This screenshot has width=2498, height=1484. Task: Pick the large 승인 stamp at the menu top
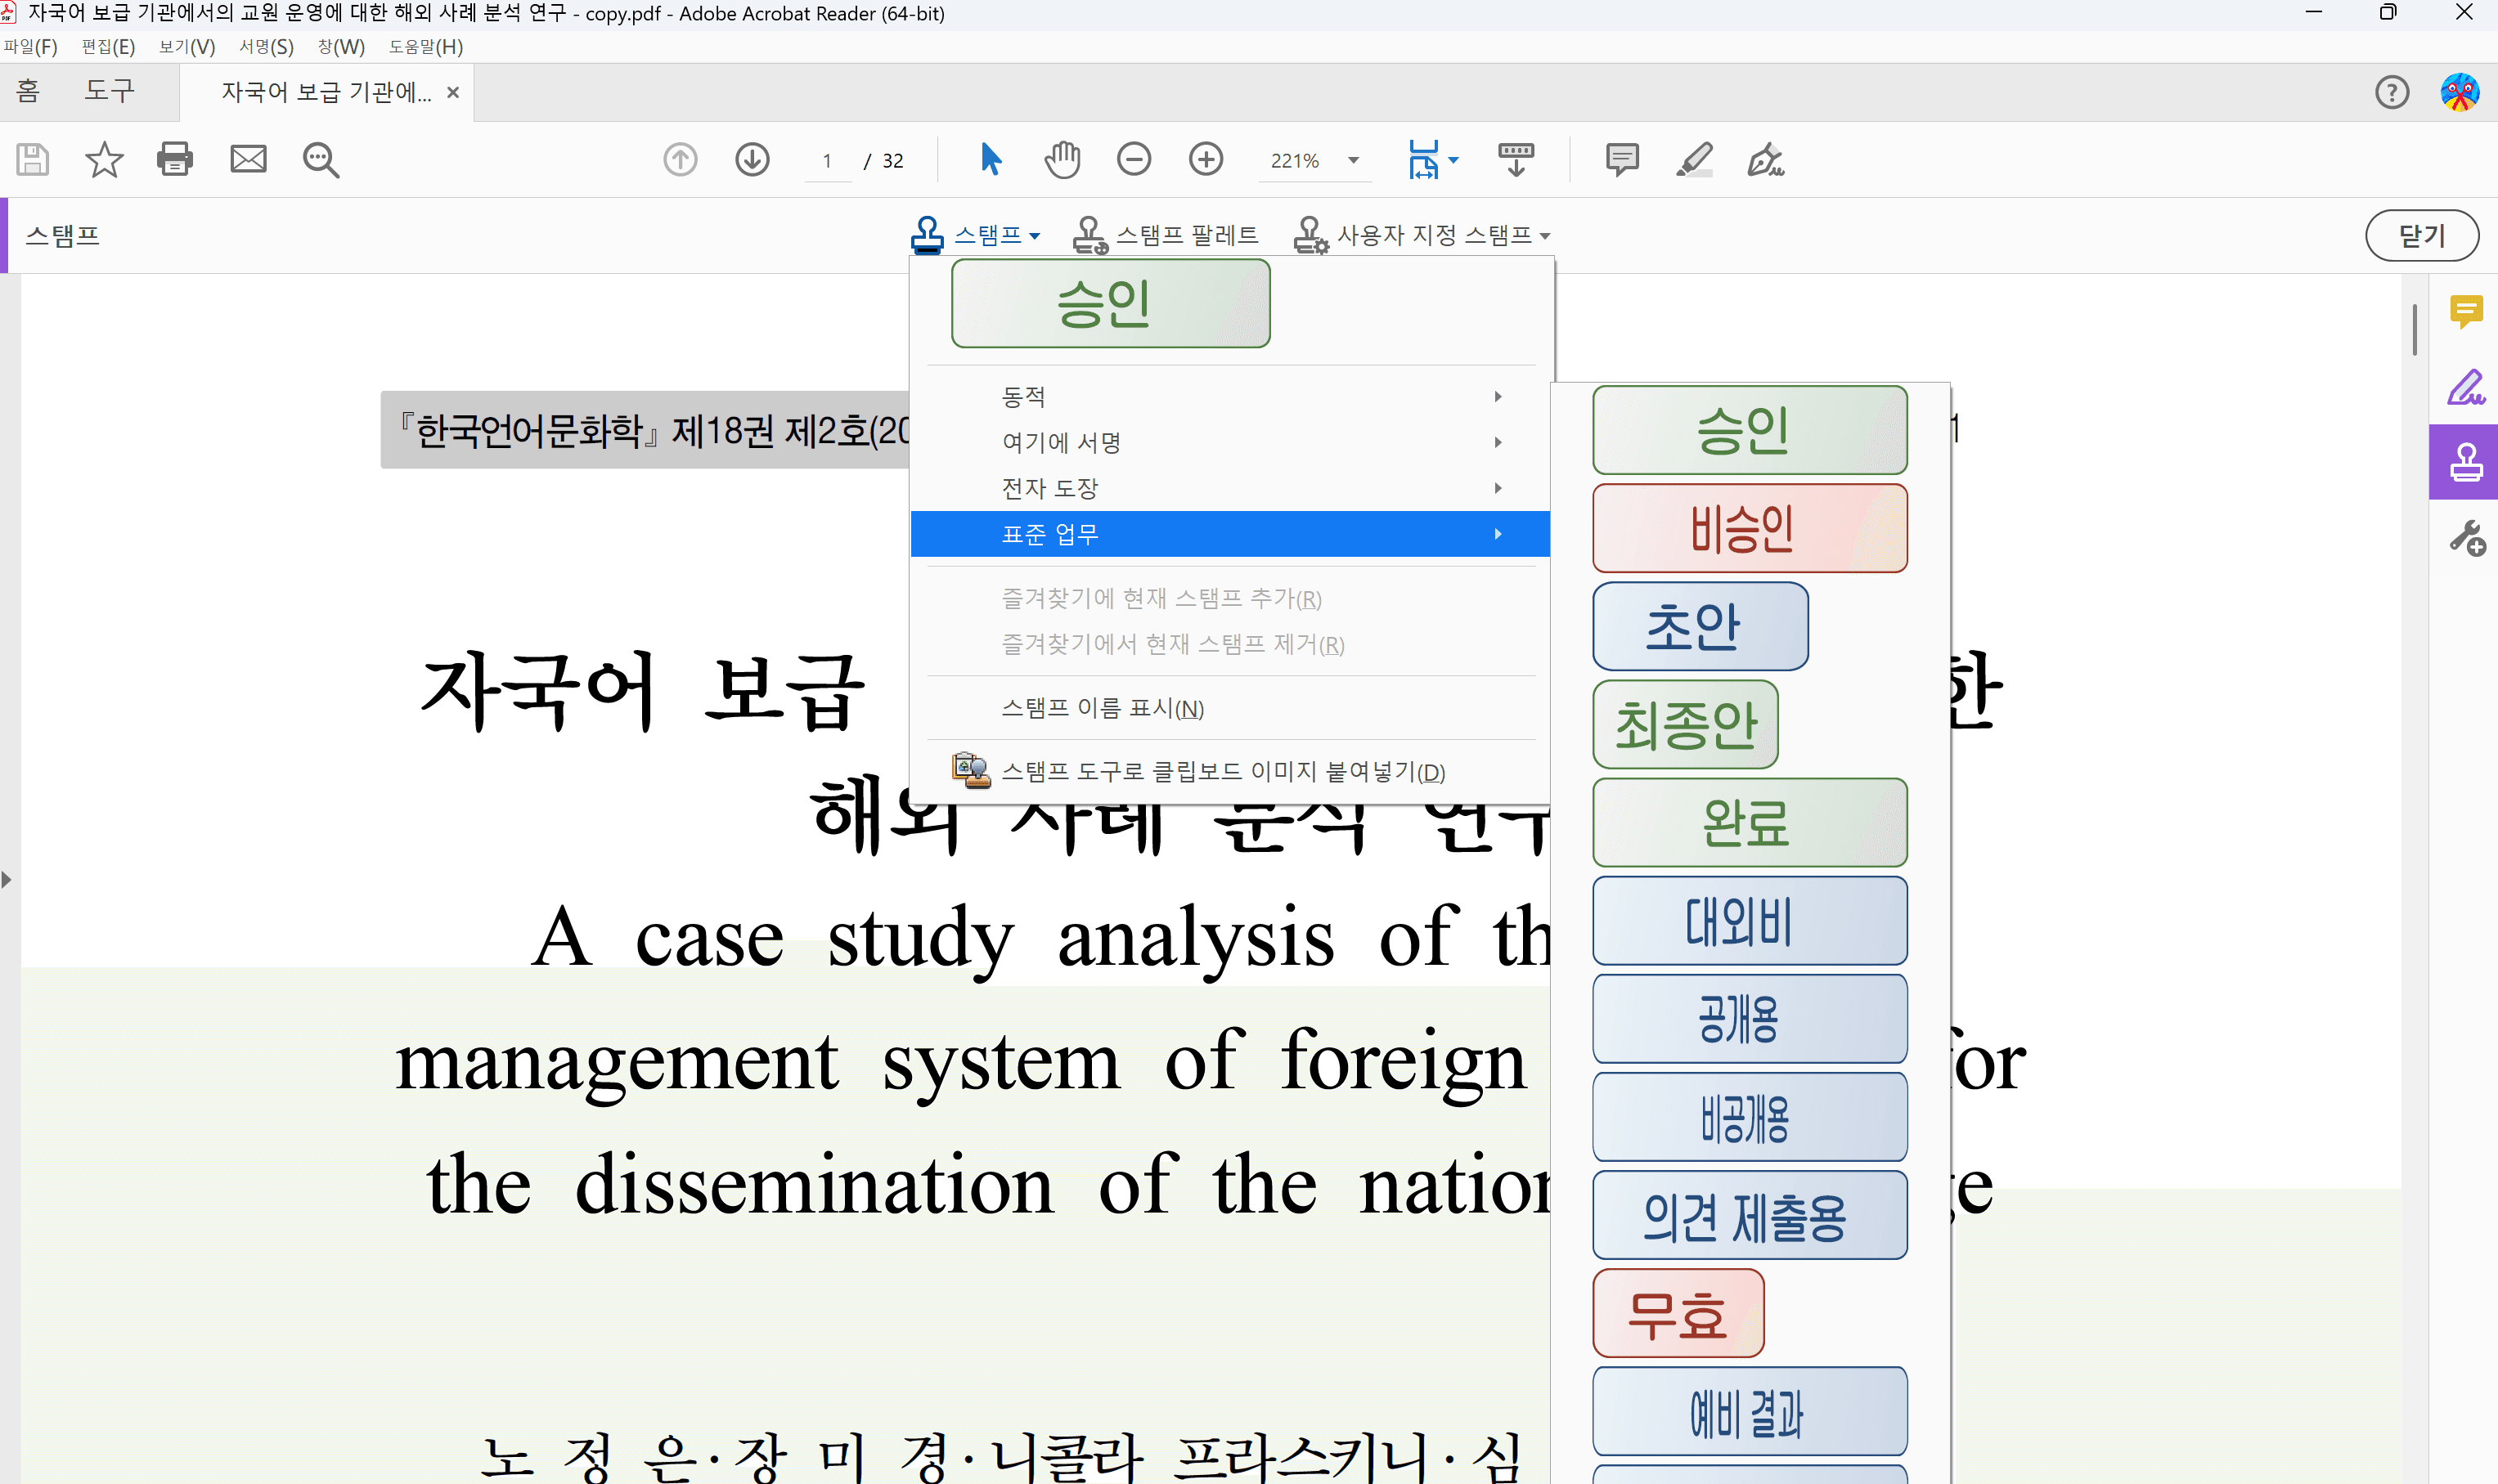[x=1111, y=304]
